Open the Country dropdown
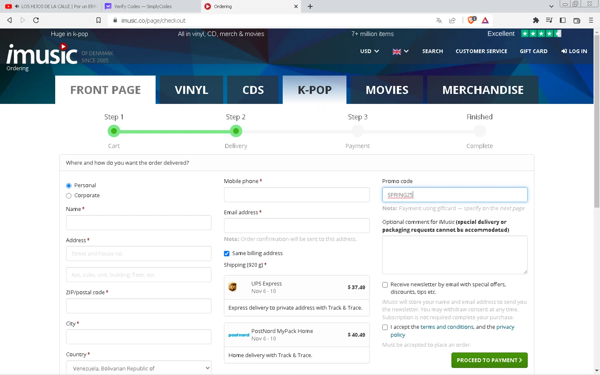The height and width of the screenshot is (375, 600). point(138,368)
